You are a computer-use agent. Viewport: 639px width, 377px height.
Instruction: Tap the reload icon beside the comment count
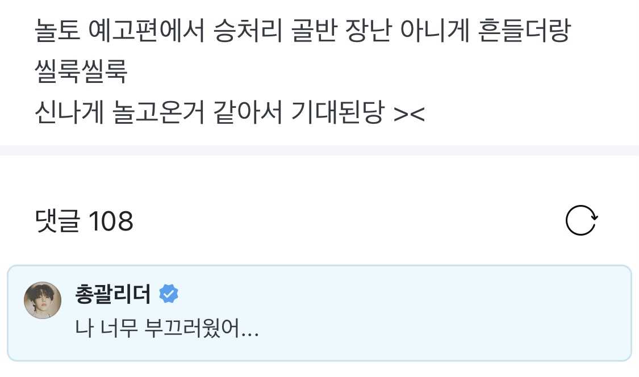(x=580, y=221)
